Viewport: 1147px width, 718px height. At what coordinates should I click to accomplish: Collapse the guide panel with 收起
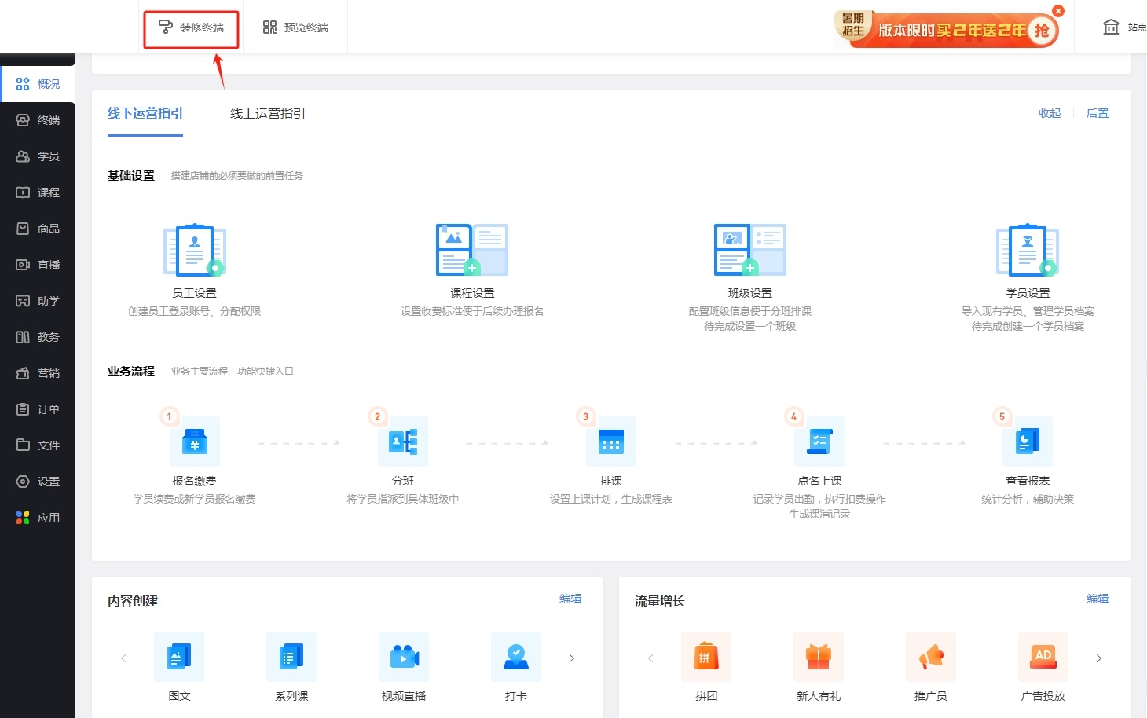click(1049, 114)
